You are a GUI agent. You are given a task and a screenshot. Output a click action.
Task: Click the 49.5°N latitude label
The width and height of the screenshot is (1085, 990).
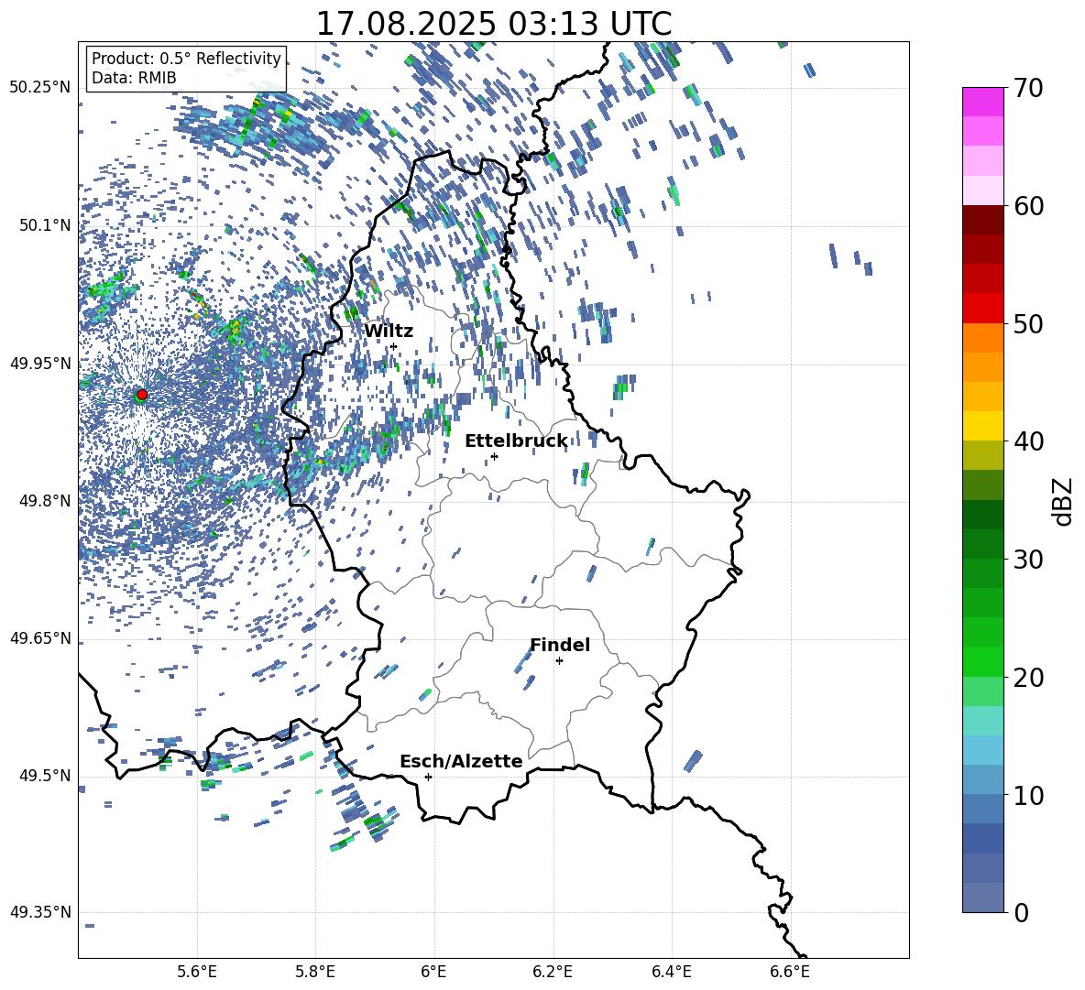[x=44, y=776]
